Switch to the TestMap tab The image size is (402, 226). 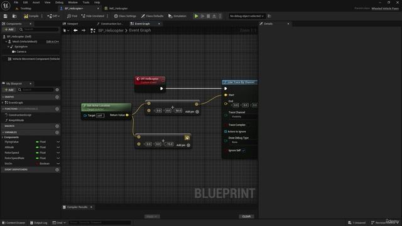pyautogui.click(x=26, y=8)
